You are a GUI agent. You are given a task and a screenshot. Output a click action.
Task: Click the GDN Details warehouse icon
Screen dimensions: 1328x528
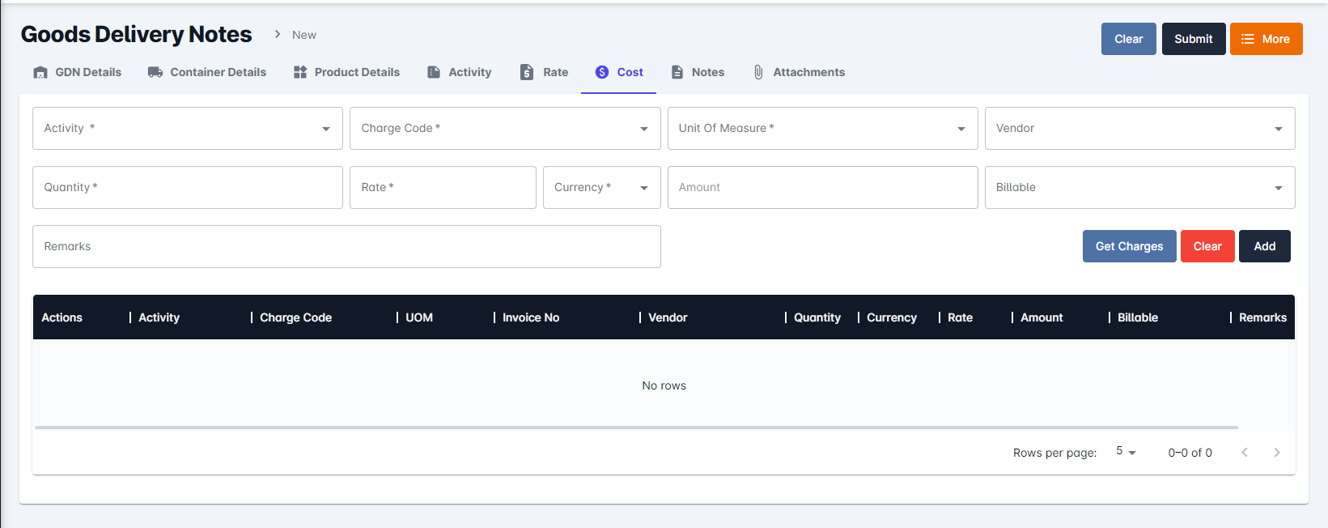[40, 73]
